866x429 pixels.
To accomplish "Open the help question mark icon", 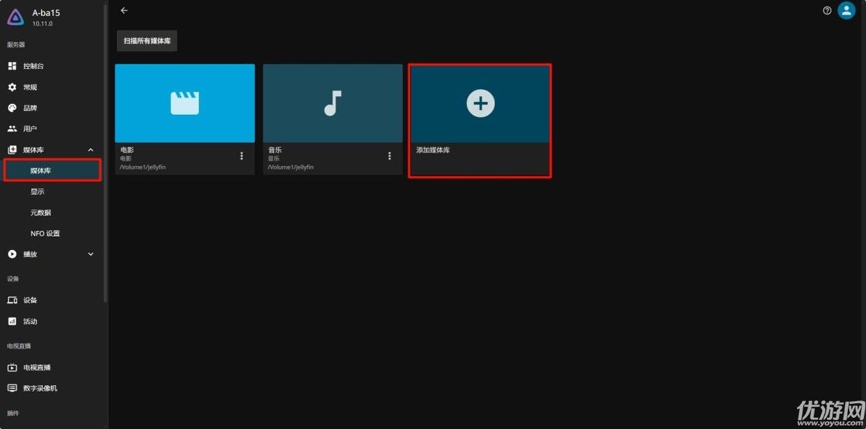I will 827,10.
